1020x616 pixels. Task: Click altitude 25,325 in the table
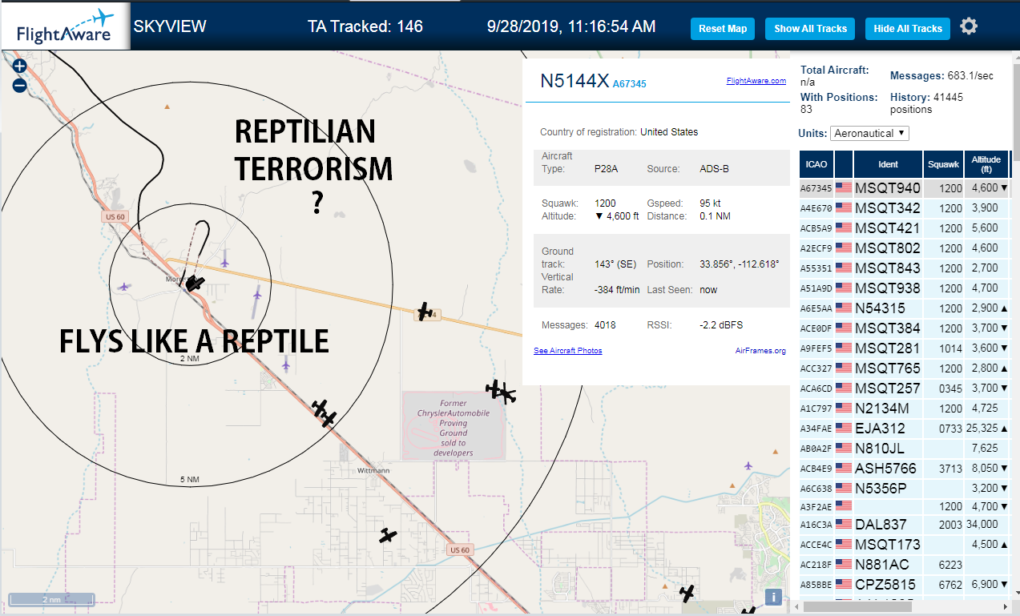[982, 429]
